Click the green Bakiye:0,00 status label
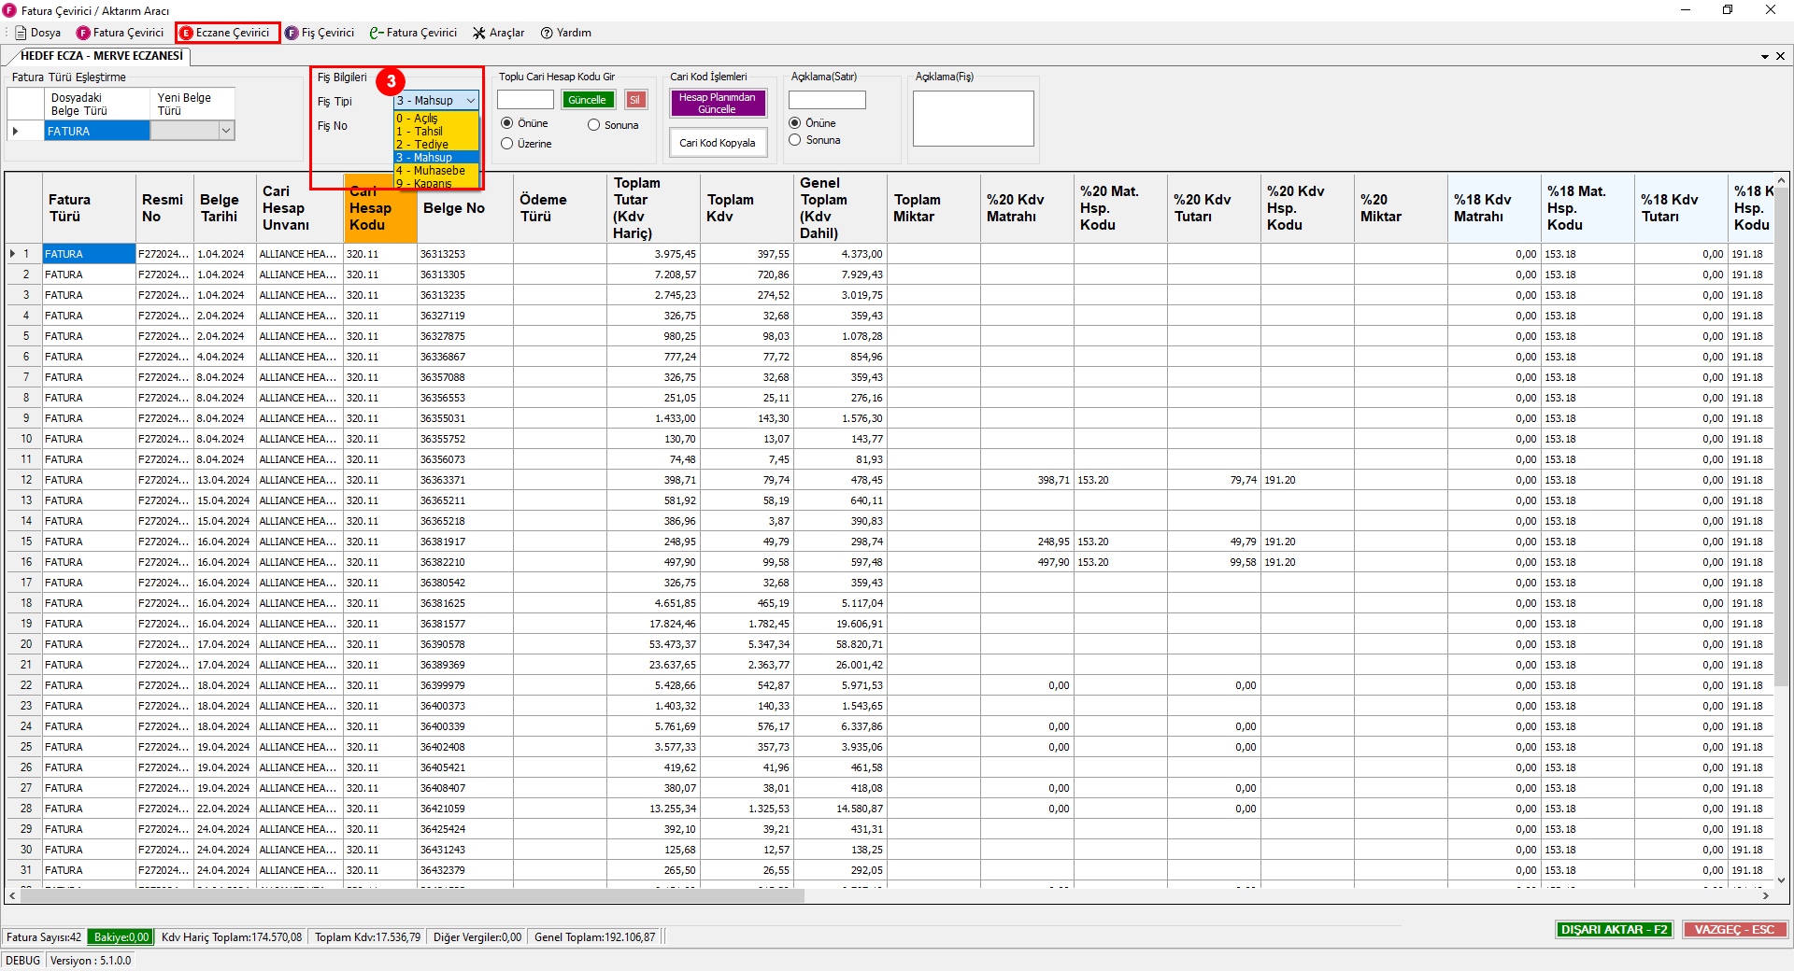This screenshot has width=1794, height=971. [x=121, y=937]
